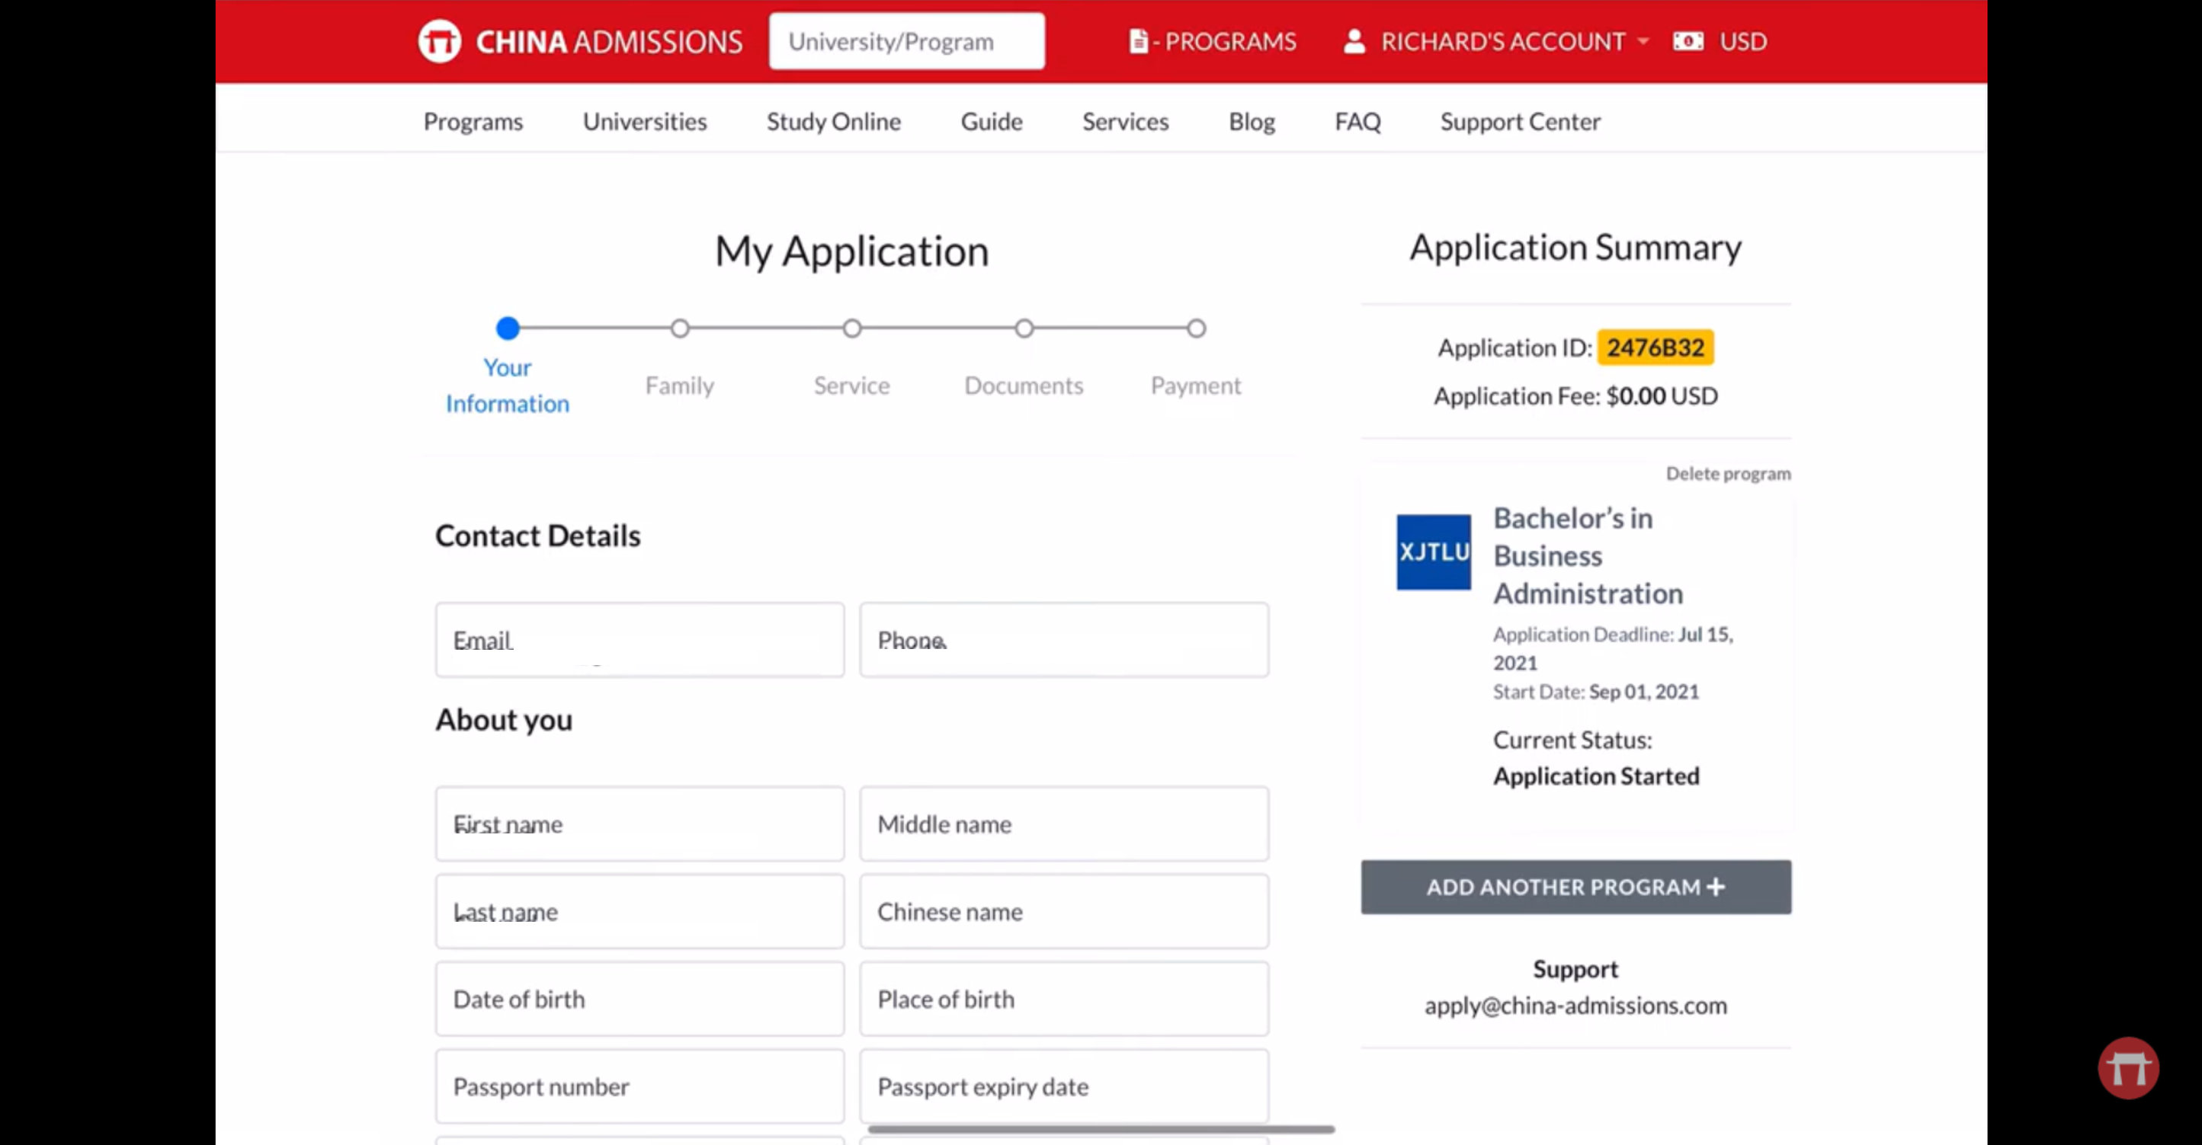2202x1145 pixels.
Task: Click the user profile icon in header
Action: click(1354, 41)
